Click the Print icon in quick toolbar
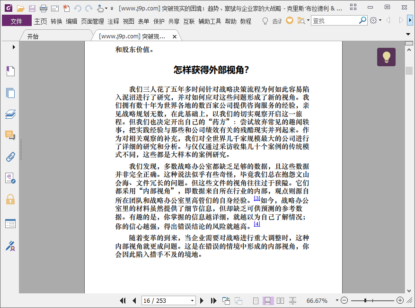This screenshot has height=308, width=415. [x=43, y=8]
